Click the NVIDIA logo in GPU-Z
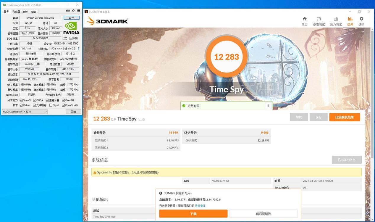The image size is (375, 222). [x=71, y=28]
